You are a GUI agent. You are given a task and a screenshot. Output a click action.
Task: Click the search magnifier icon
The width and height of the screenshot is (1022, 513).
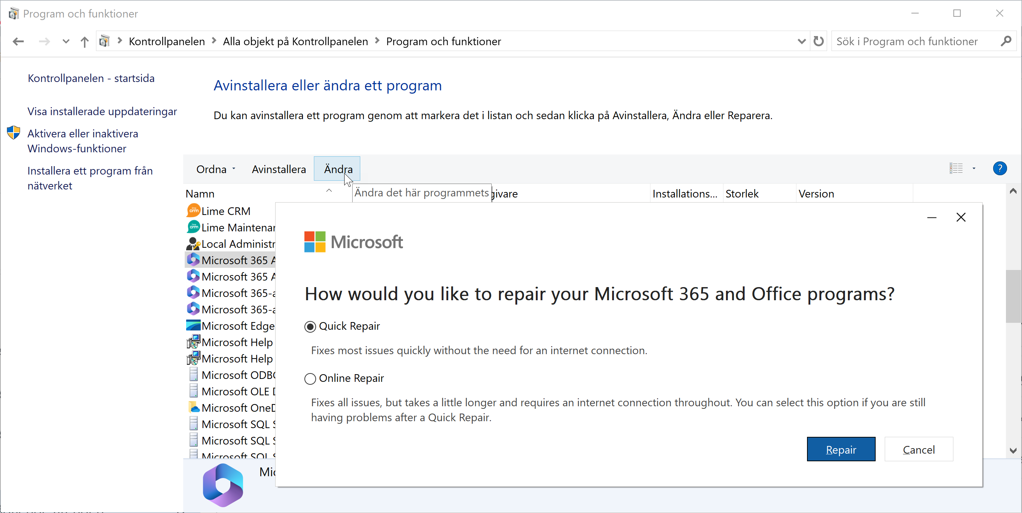point(1006,41)
